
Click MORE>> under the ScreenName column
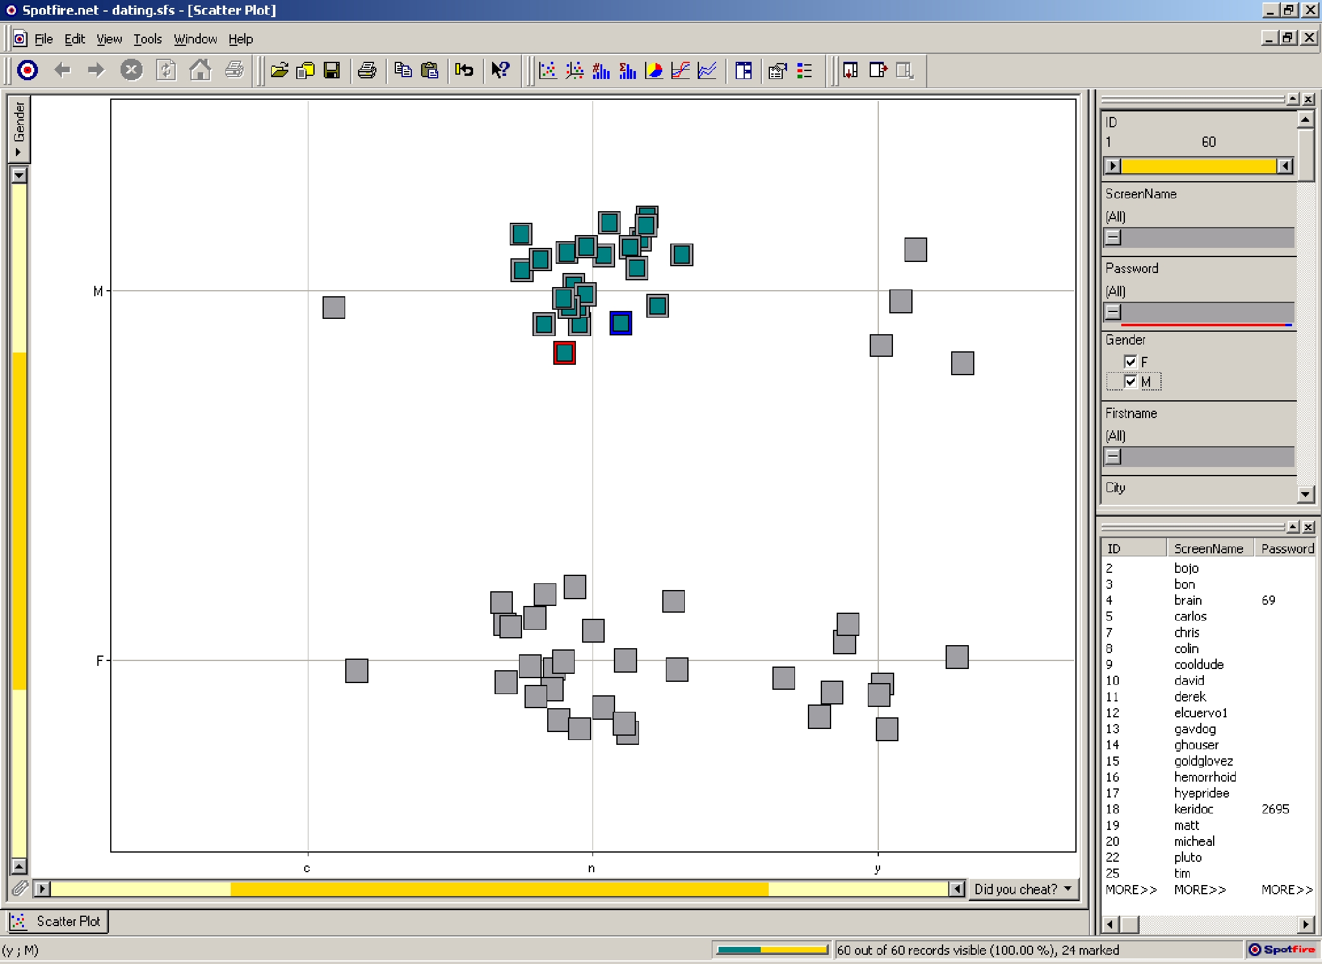coord(1200,889)
